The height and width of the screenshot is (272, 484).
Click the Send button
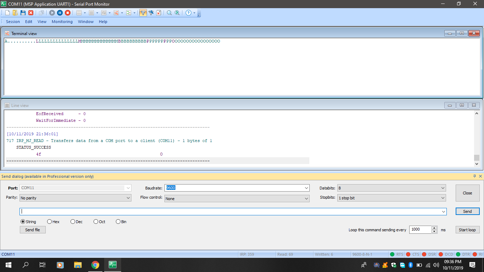[x=467, y=211]
